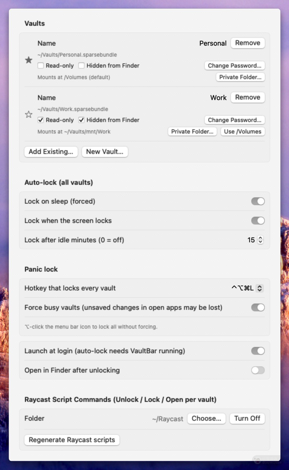Toggle Lock when the screen locks
The height and width of the screenshot is (470, 289).
click(258, 221)
